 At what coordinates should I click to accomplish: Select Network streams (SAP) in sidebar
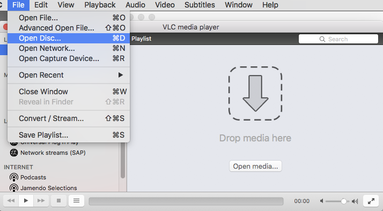53,153
